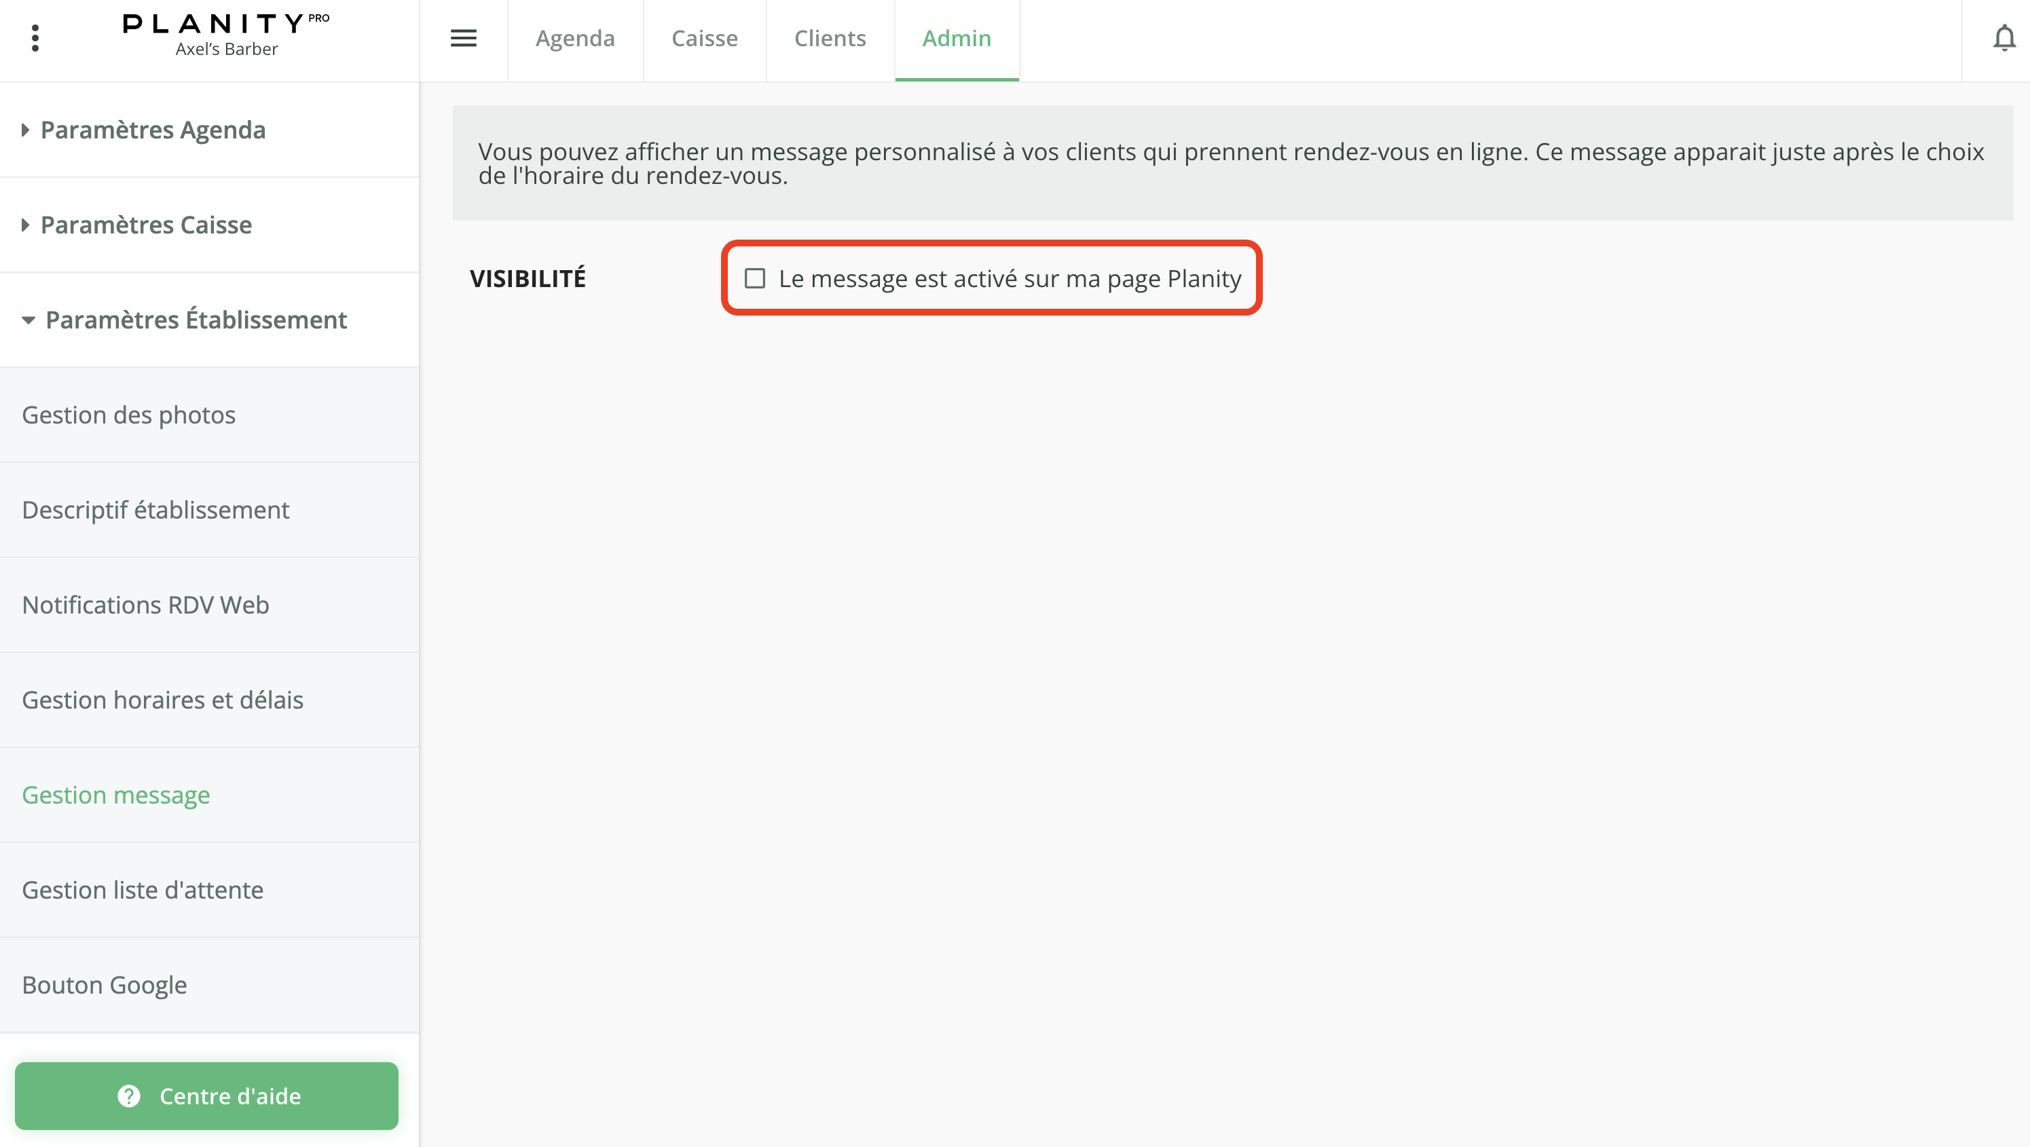Open Gestion horaires et délais
Image resolution: width=2030 pixels, height=1147 pixels.
click(x=162, y=700)
